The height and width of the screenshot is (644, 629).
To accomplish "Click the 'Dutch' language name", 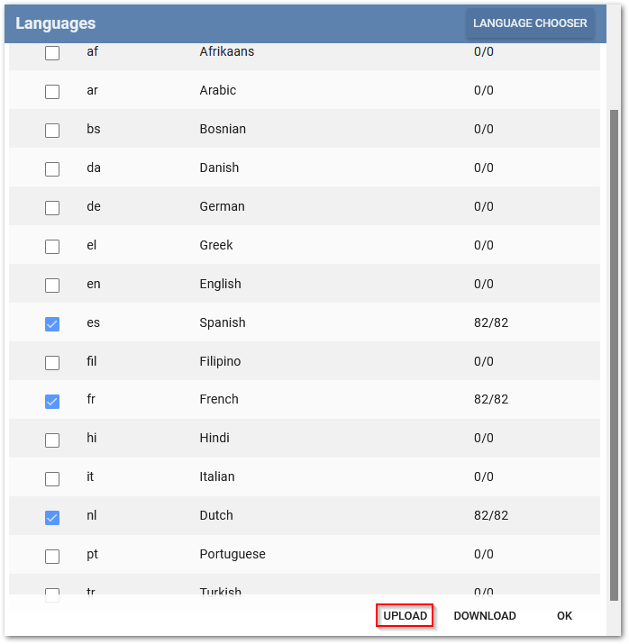I will [216, 515].
